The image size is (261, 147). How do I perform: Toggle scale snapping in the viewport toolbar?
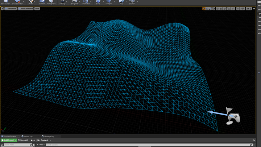point(238,8)
